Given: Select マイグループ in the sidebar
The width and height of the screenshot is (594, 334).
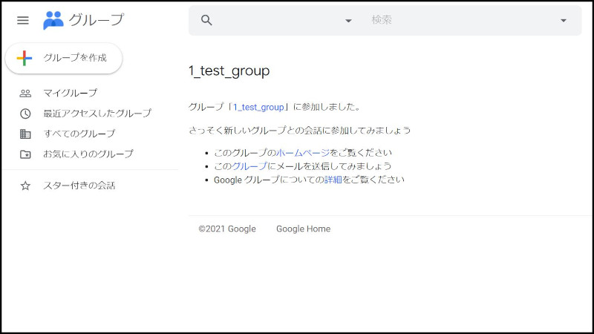Looking at the screenshot, I should click(x=70, y=94).
